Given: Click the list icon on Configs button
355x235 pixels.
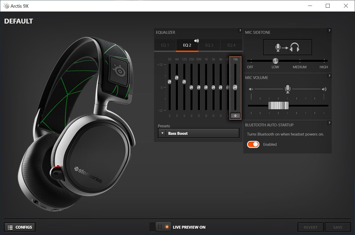Looking at the screenshot, I should tap(10, 227).
